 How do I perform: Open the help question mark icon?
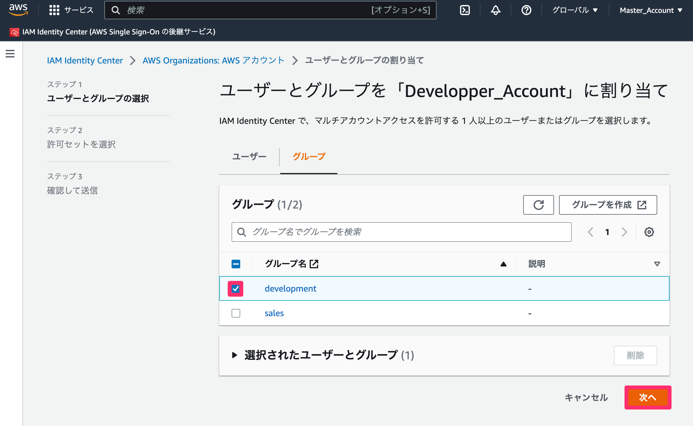(526, 10)
